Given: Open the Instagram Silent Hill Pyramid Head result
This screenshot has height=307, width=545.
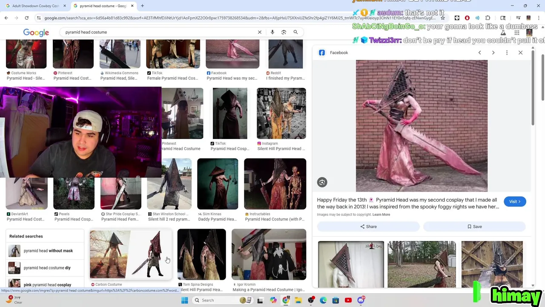Looking at the screenshot, I should click(281, 113).
